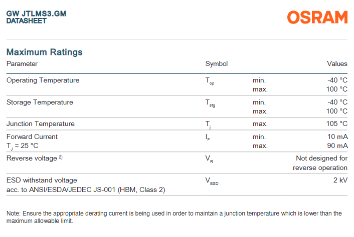The width and height of the screenshot is (354, 237).
Task: Click the Junction Temperature parameter
Action: coord(40,123)
